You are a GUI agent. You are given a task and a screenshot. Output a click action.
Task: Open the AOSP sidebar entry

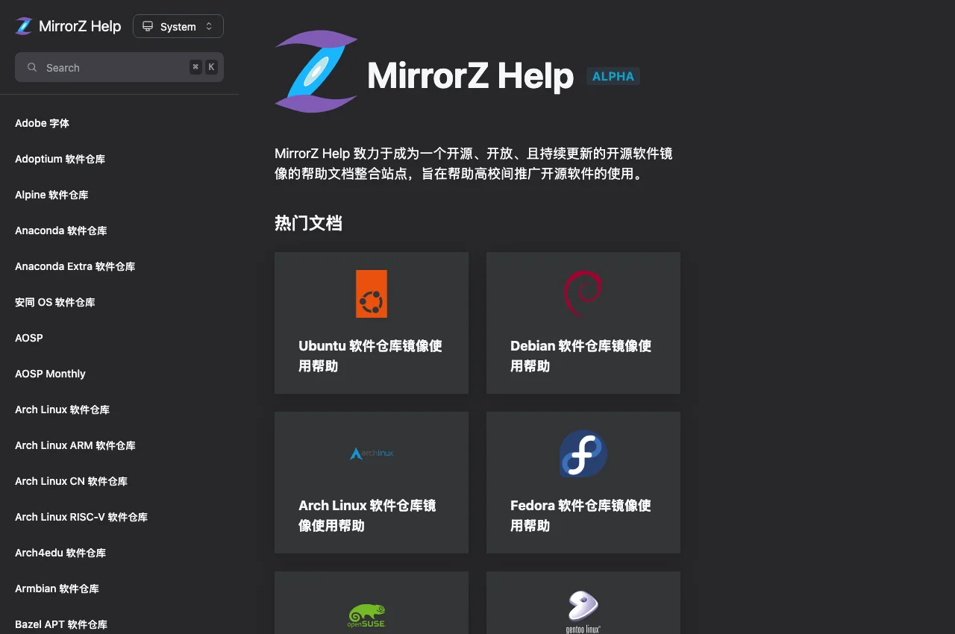click(x=29, y=338)
